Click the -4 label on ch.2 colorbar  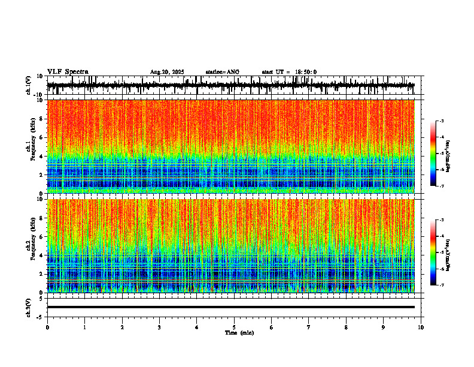pos(441,236)
